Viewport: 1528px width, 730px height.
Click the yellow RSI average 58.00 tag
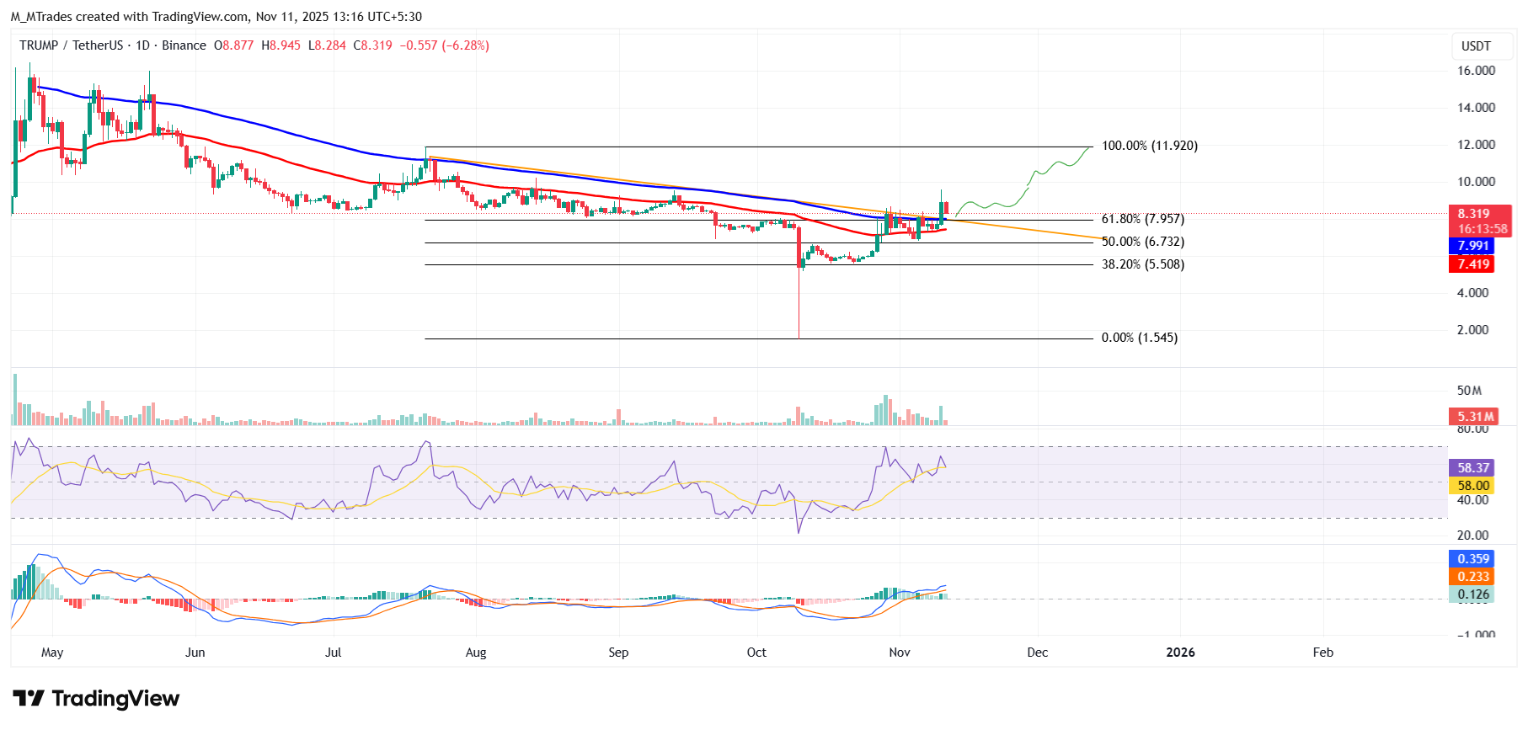point(1473,486)
